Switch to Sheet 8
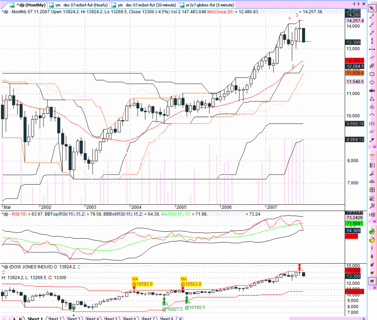The image size is (377, 320). [x=166, y=319]
